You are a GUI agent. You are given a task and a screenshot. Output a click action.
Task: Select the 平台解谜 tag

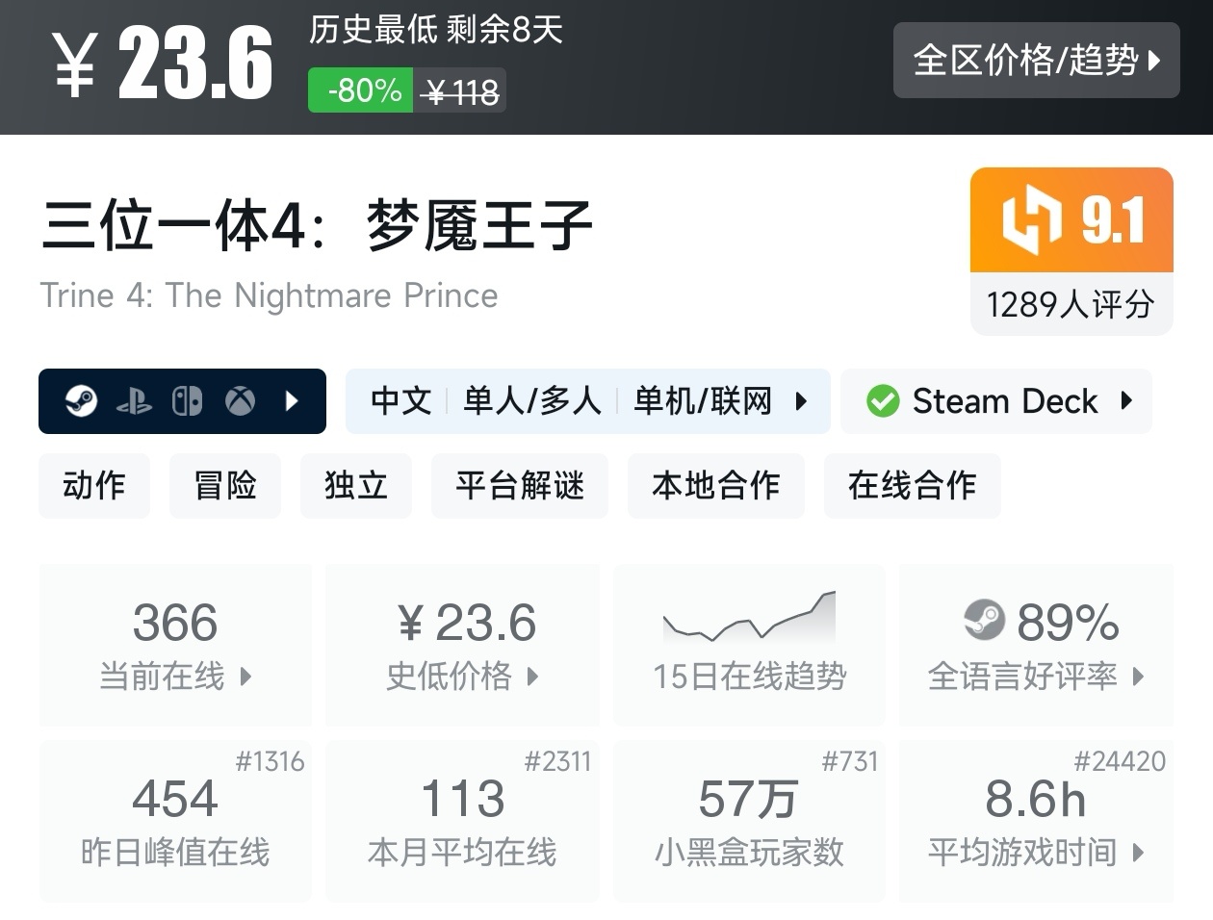(520, 485)
